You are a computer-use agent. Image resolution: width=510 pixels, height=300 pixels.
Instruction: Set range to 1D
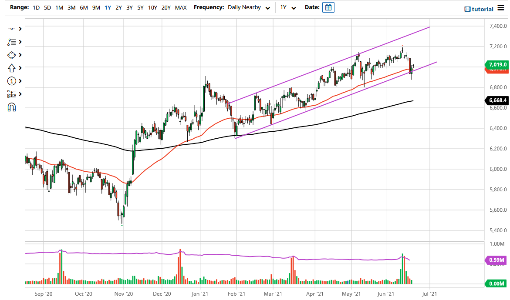pos(36,7)
